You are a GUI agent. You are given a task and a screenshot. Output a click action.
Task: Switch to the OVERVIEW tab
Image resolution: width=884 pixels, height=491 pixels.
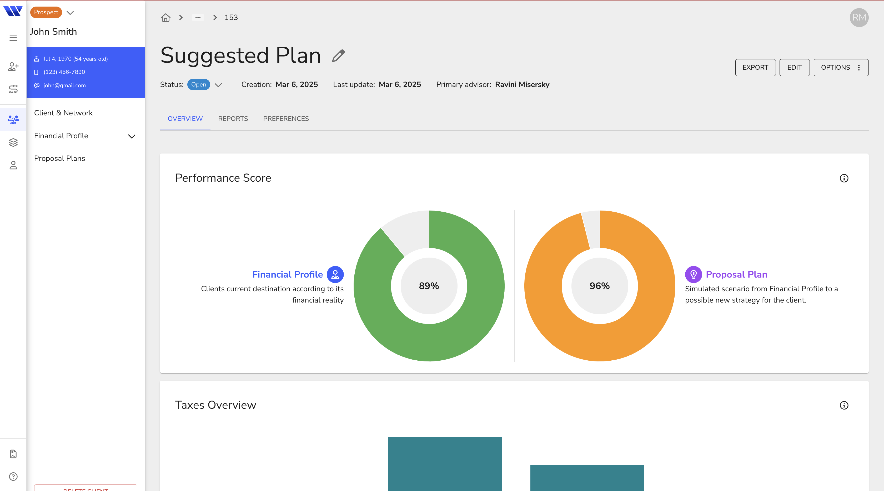tap(185, 119)
